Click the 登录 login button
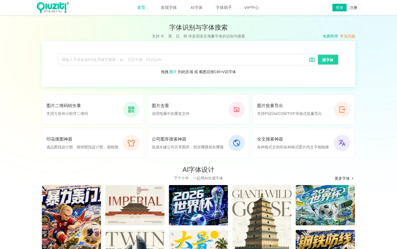Image resolution: width=397 pixels, height=249 pixels. (x=339, y=8)
